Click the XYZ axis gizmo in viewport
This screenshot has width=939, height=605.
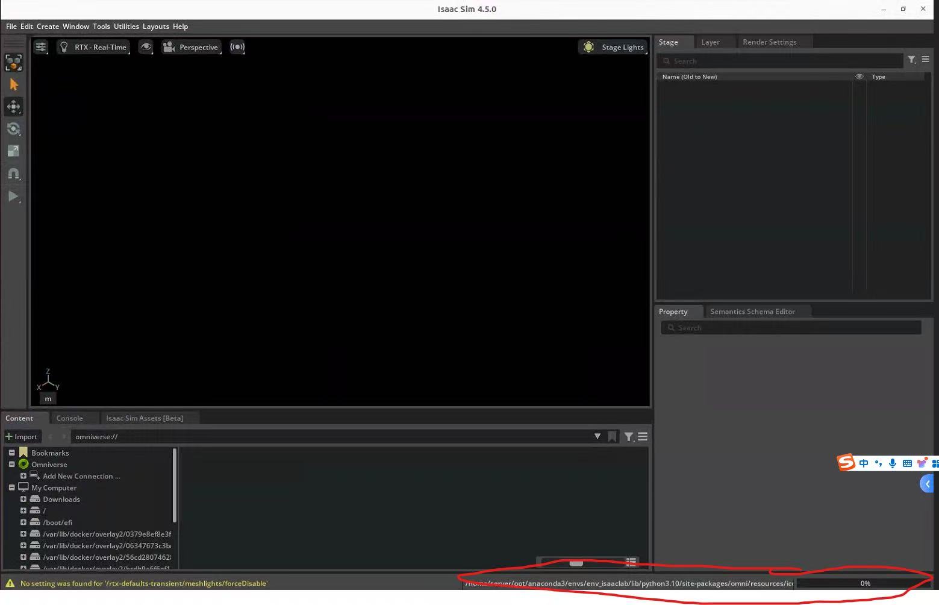pyautogui.click(x=48, y=381)
